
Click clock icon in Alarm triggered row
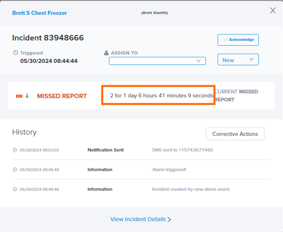[x=15, y=170]
